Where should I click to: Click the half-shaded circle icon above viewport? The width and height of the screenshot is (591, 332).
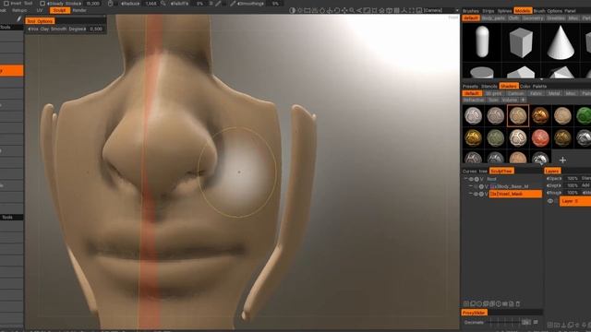point(292,10)
